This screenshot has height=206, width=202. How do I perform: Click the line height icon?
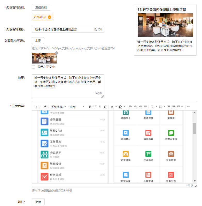(178, 107)
